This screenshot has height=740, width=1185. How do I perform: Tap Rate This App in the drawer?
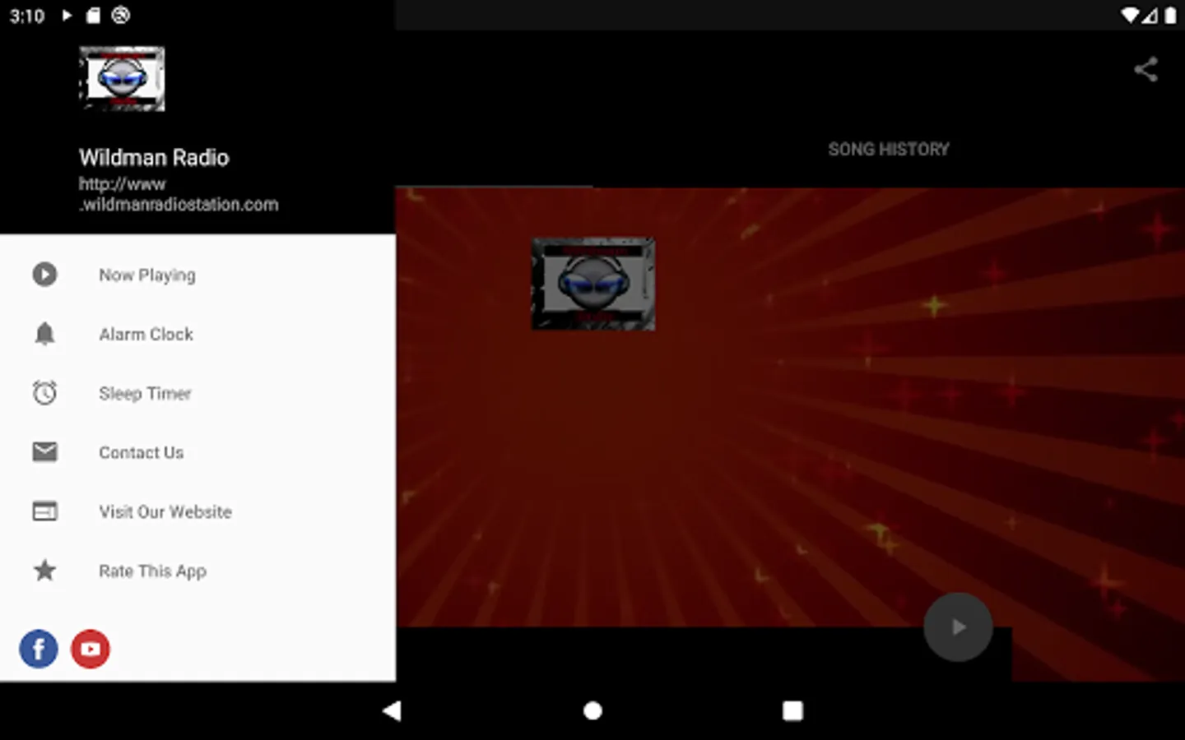click(x=197, y=571)
